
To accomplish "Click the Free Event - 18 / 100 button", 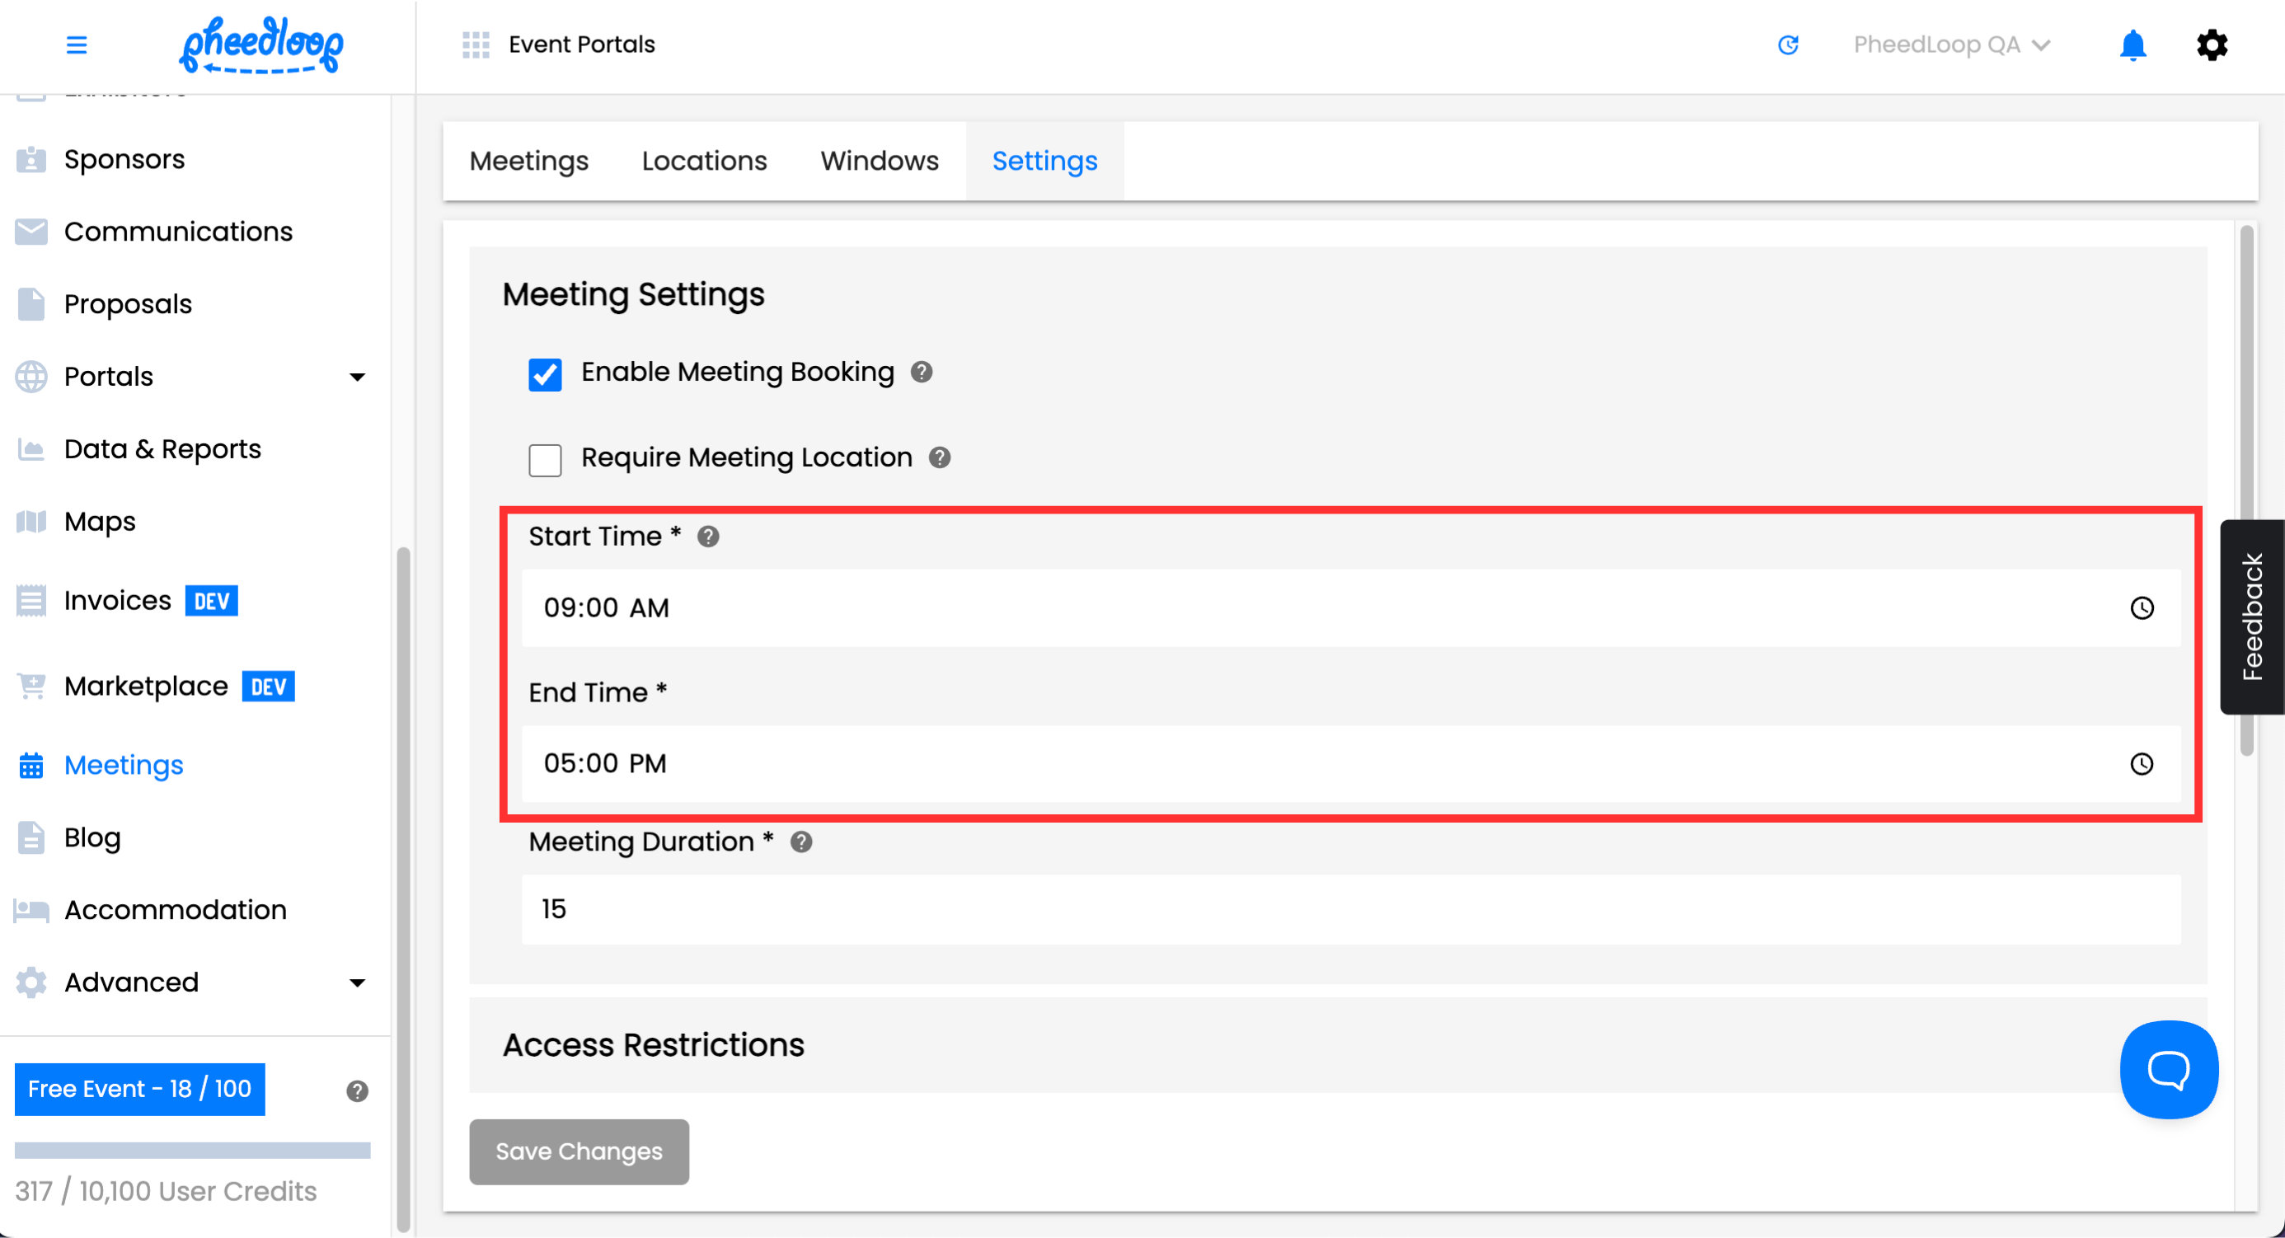I will coord(139,1088).
